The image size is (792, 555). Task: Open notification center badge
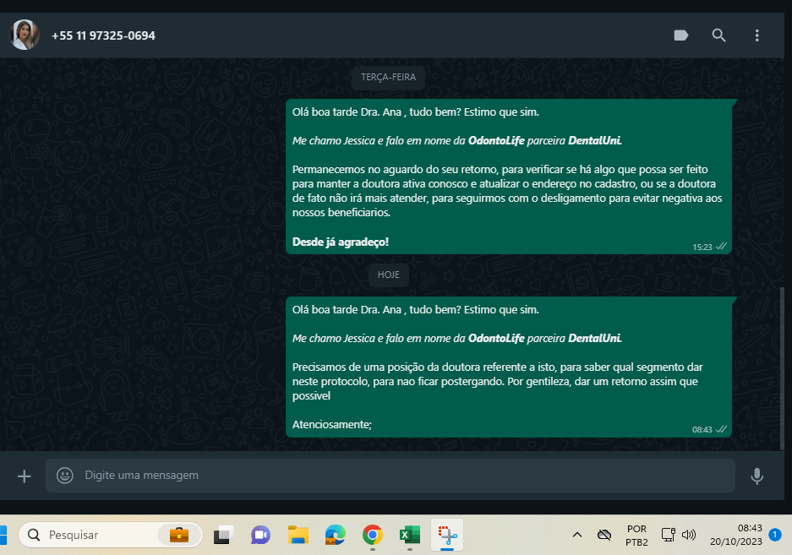click(775, 534)
